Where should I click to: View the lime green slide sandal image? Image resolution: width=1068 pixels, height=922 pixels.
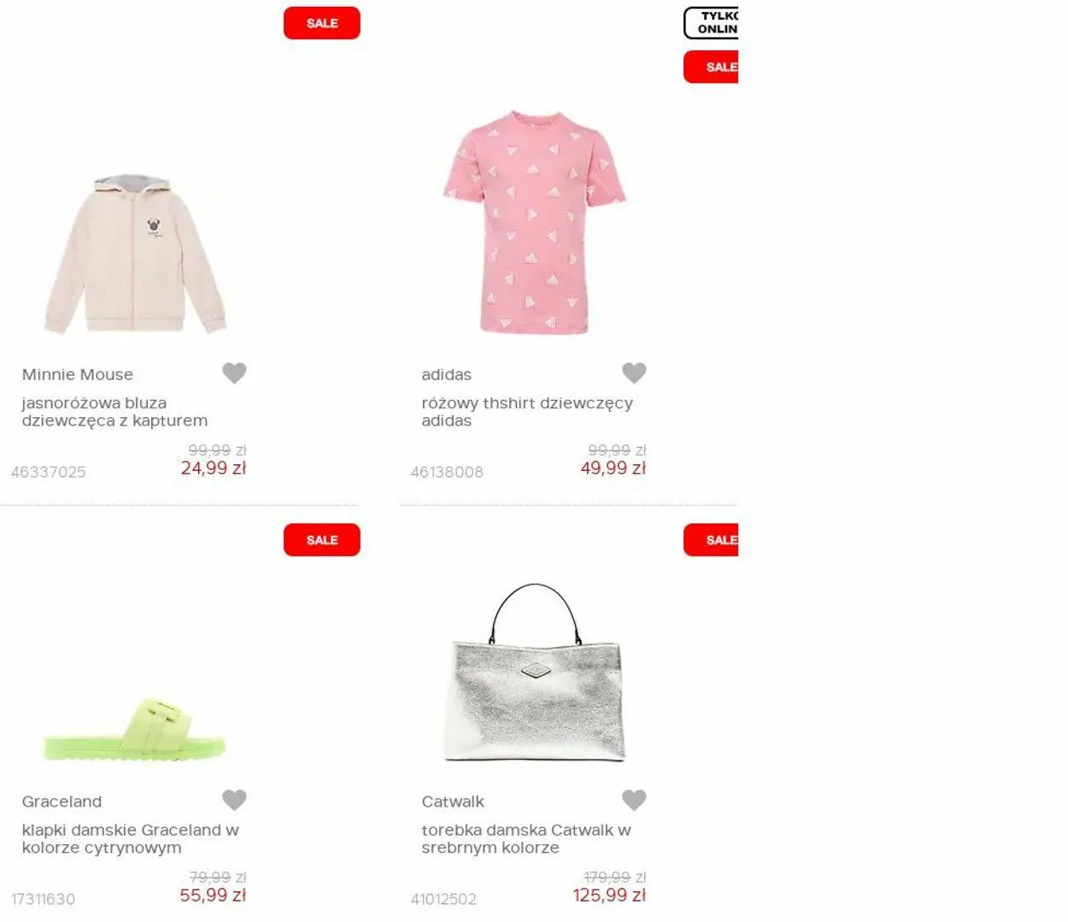click(135, 729)
